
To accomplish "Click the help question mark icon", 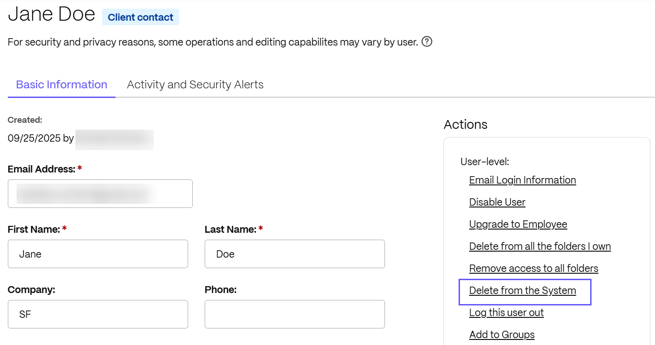I will pos(427,42).
